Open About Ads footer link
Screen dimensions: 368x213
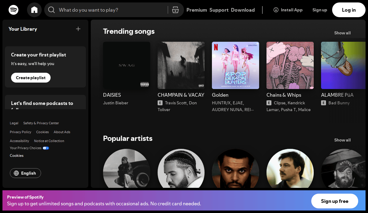(x=62, y=132)
